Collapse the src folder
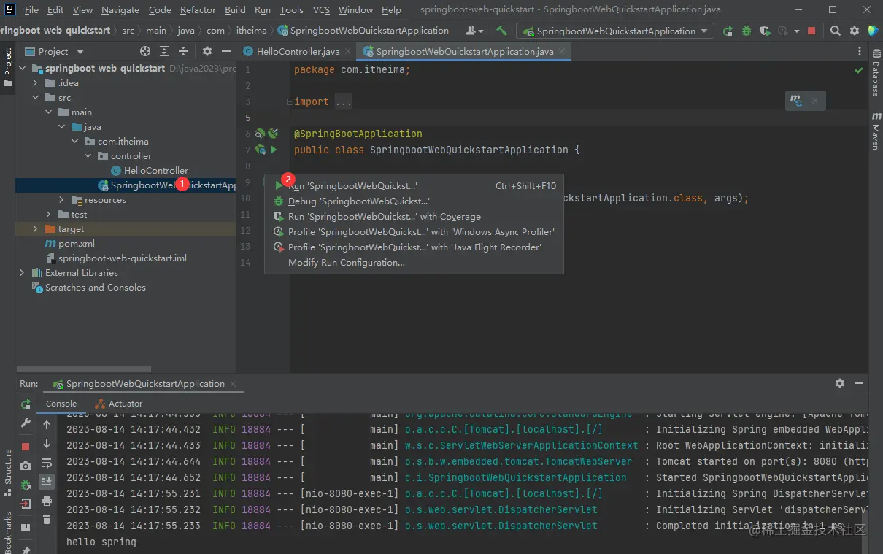Screen dimensions: 883x554 point(36,98)
